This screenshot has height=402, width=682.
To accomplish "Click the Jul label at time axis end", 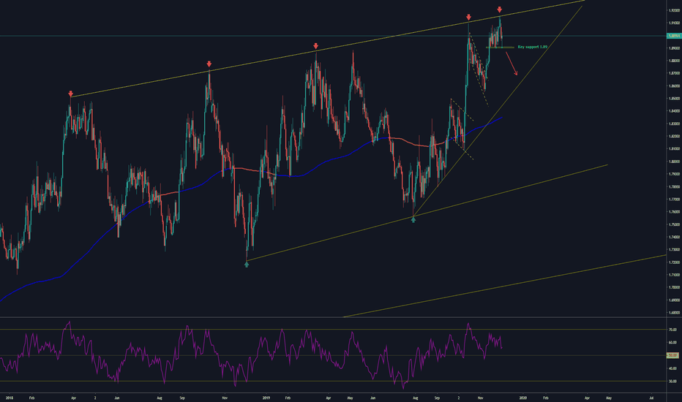I will pos(651,397).
